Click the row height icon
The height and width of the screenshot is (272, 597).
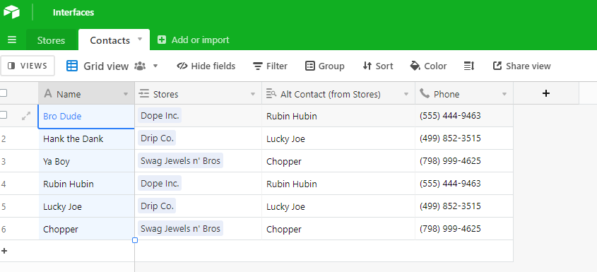[x=469, y=66]
